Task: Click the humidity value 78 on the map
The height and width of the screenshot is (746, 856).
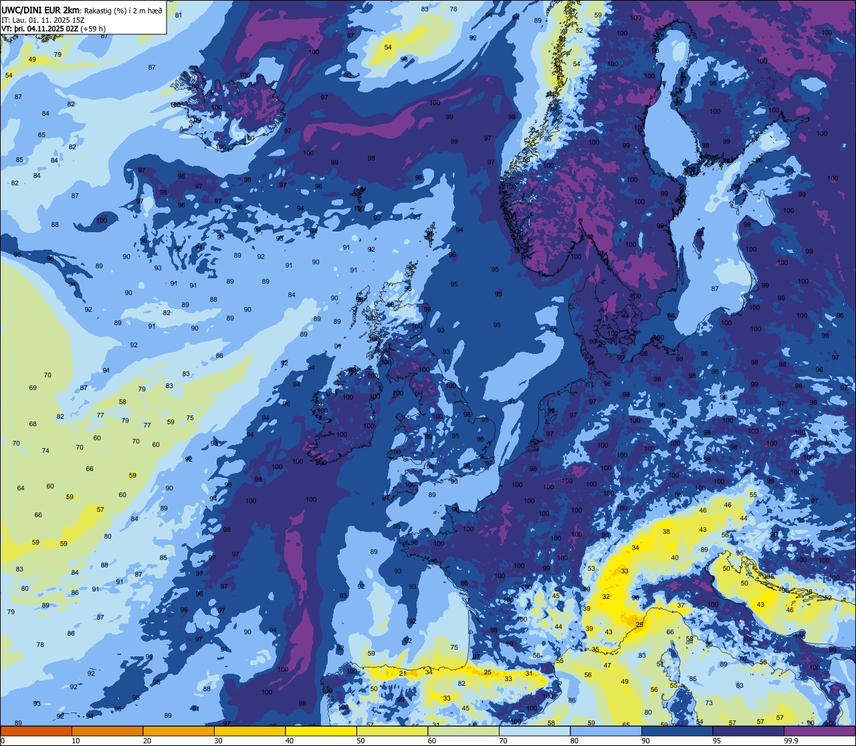Action: pos(40,644)
